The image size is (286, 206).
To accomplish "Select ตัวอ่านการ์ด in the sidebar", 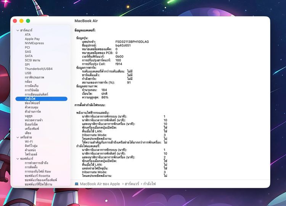I will pos(33,111).
